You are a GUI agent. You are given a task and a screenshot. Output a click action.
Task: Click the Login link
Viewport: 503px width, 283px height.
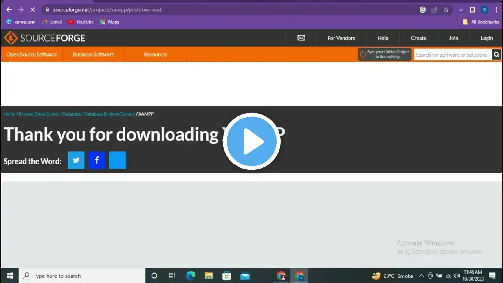pyautogui.click(x=486, y=38)
